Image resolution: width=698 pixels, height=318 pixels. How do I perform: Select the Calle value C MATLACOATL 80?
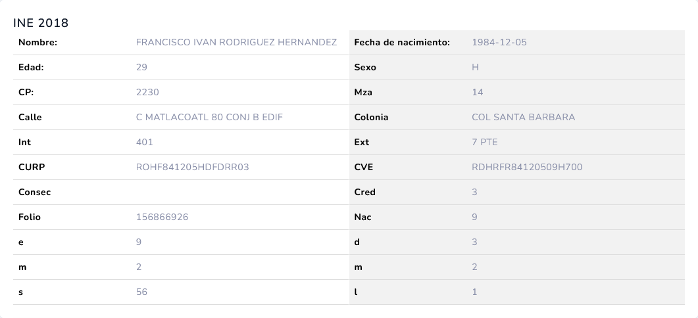[209, 118]
